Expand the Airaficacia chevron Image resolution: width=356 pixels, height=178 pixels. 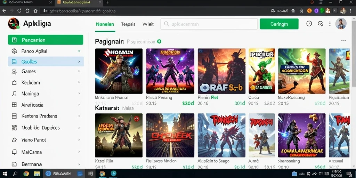79,105
